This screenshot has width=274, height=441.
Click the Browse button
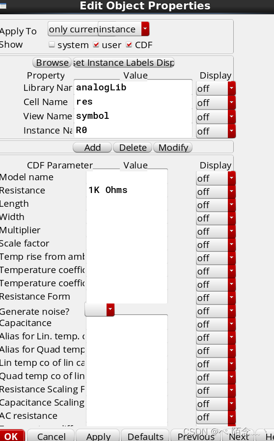point(52,62)
